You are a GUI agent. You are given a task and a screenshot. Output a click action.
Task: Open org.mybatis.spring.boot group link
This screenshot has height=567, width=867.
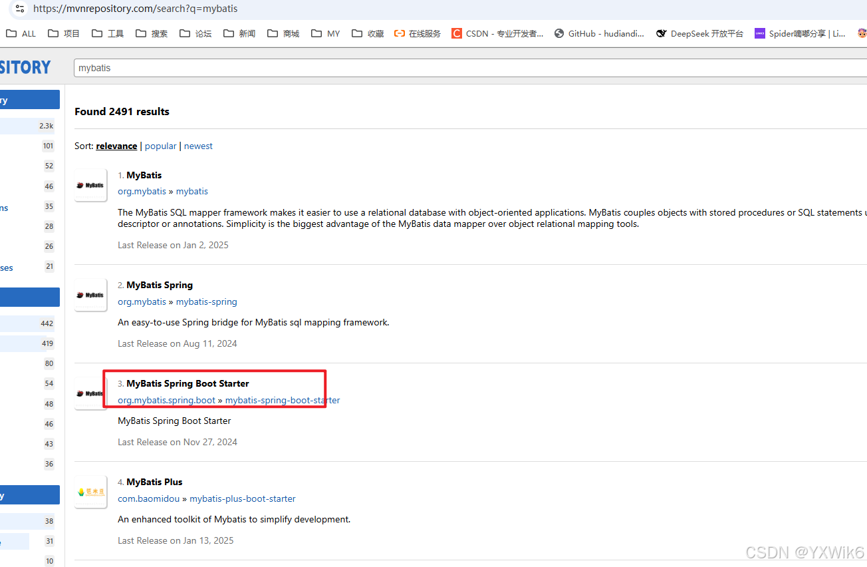(x=167, y=400)
